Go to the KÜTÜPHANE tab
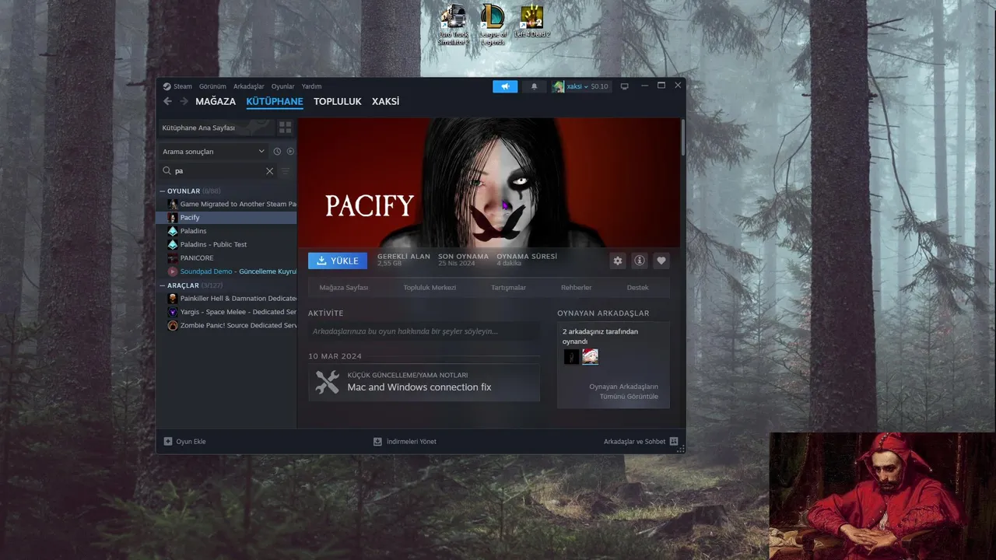Viewport: 996px width, 560px height. coord(275,101)
